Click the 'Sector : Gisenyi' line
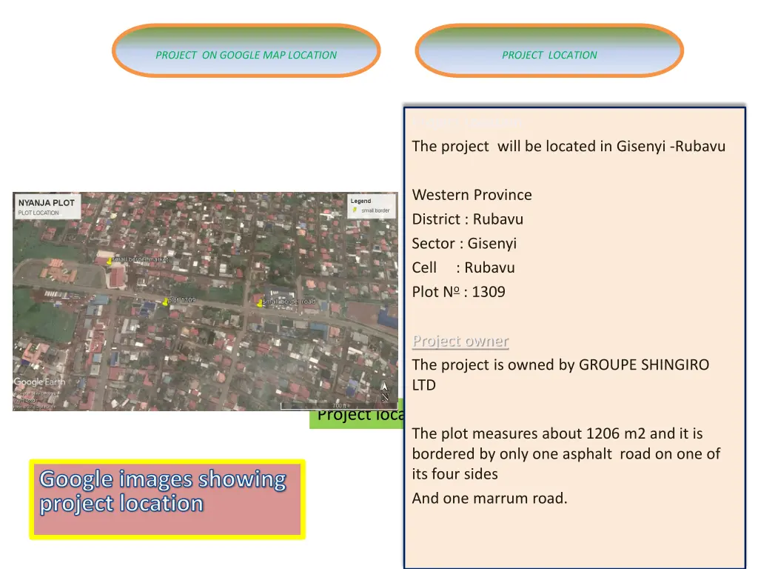The width and height of the screenshot is (758, 569). tap(464, 243)
